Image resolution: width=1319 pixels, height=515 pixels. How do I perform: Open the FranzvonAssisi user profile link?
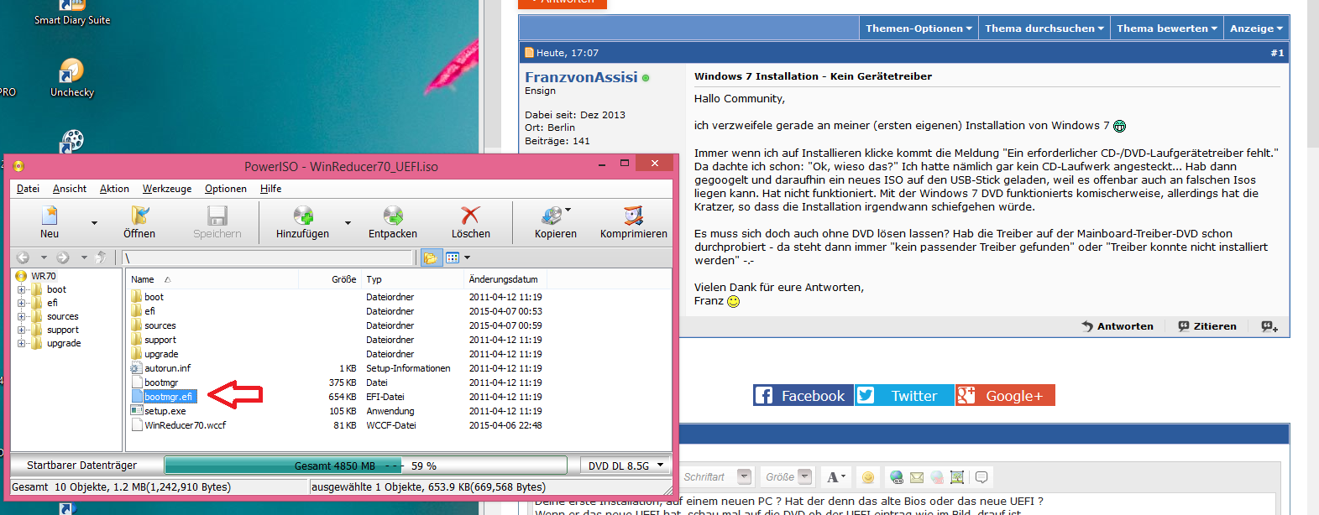coord(581,77)
